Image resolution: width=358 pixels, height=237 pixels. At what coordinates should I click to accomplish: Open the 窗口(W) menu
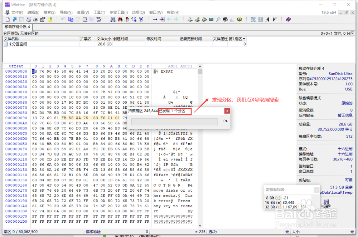click(156, 12)
